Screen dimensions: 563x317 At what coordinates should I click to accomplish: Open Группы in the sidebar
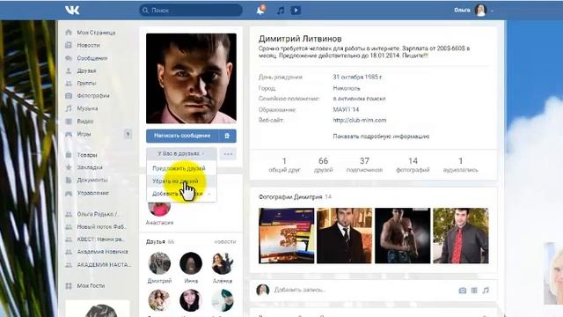click(86, 83)
